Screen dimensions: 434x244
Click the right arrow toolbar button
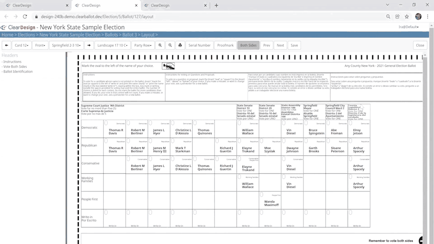pos(89,45)
